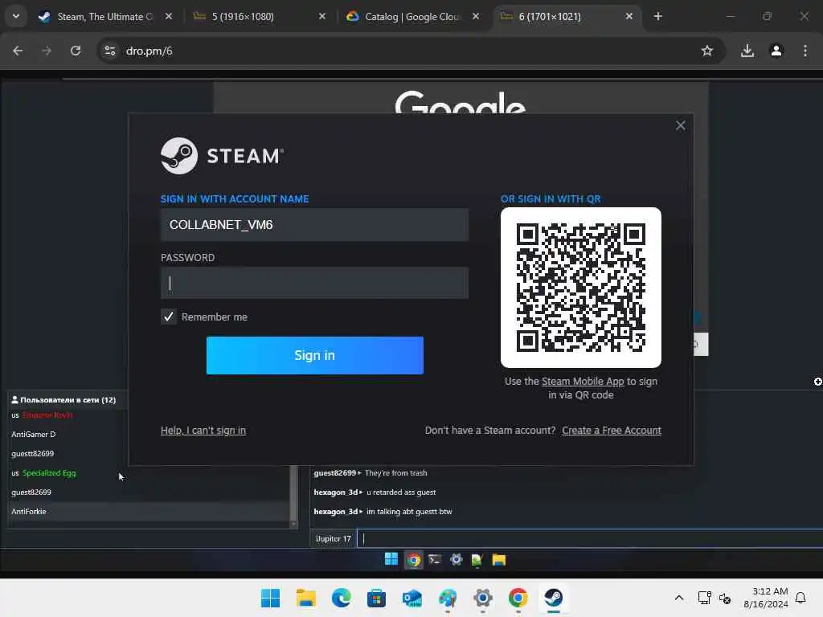This screenshot has height=617, width=823.
Task: Click the dro.pm/6 address bar
Action: (409, 51)
